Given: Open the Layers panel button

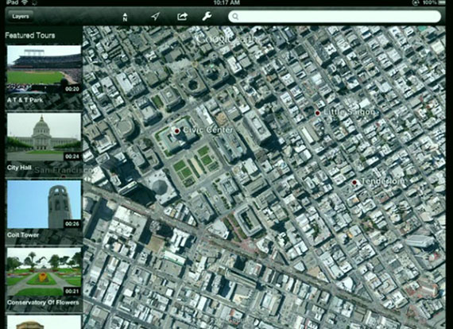Looking at the screenshot, I should coord(21,16).
